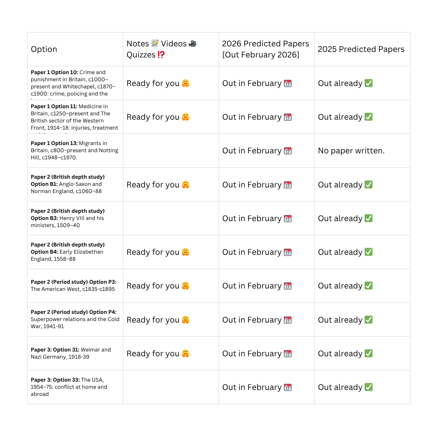The image size is (428, 428).
Task: Click calendar emoji in Henry VIII row
Action: (x=288, y=218)
